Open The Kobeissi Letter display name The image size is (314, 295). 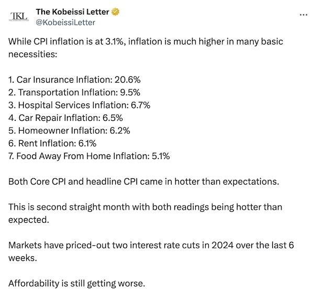73,12
